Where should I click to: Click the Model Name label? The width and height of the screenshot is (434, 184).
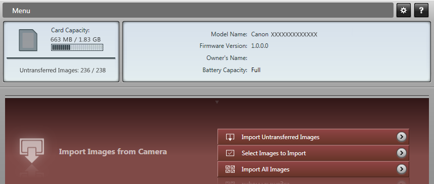coord(229,34)
